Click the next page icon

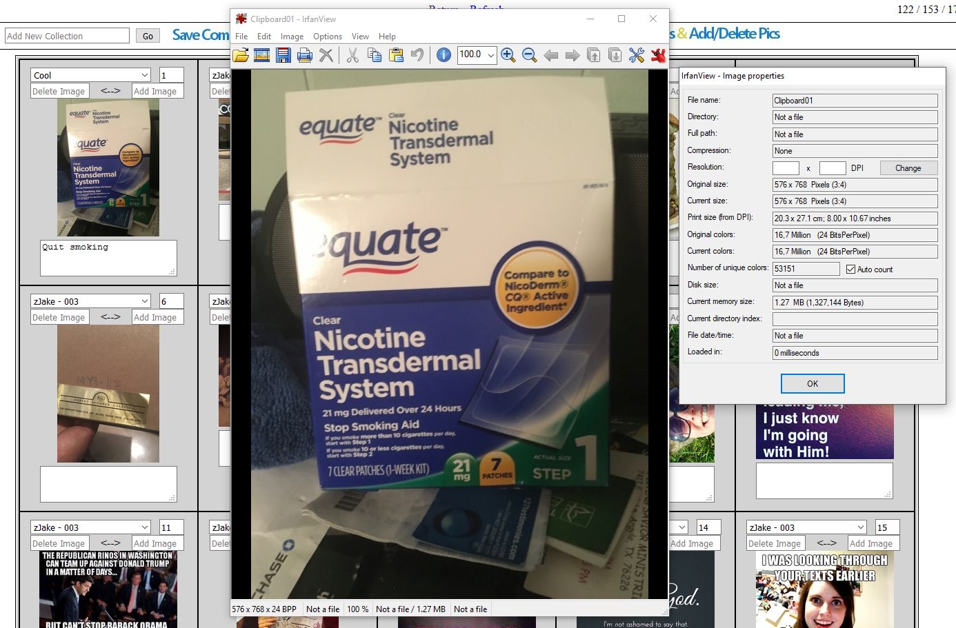[x=615, y=55]
